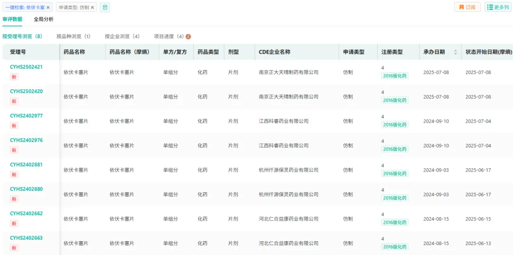Click the 订阅 subscribe button
This screenshot has width=513, height=255.
467,7
